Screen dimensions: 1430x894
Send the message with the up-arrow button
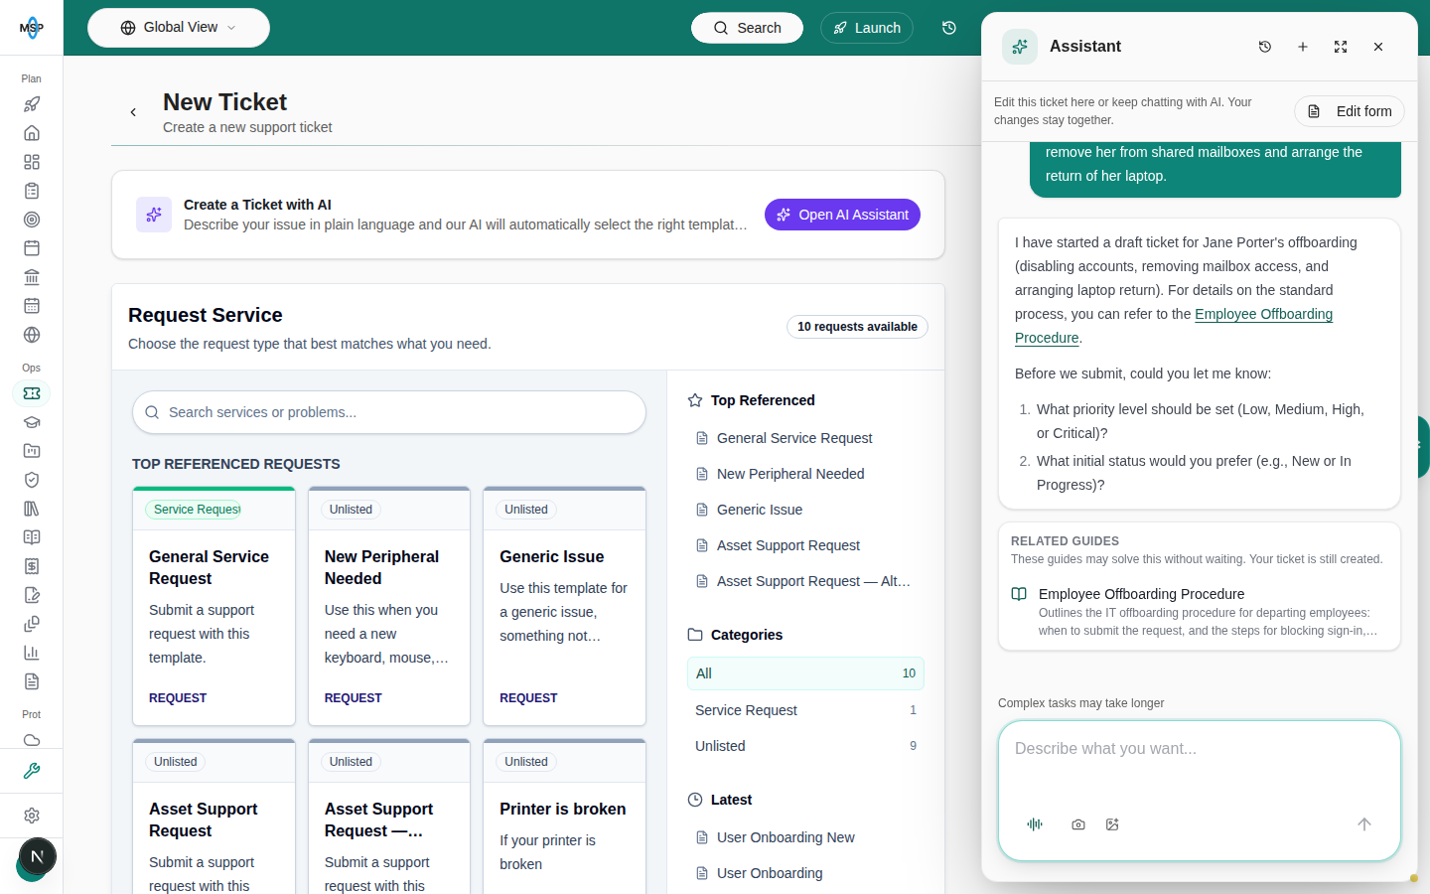[1364, 824]
